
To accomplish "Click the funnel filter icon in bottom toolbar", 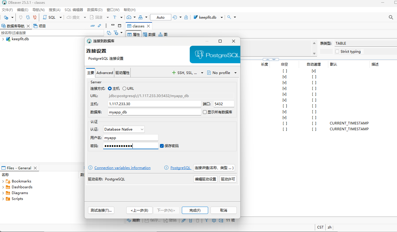I will (206, 220).
